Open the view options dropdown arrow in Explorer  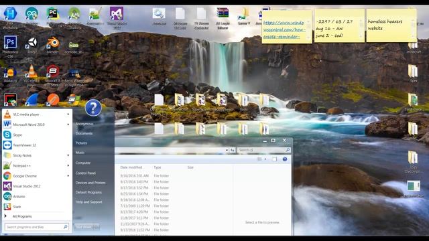(265, 159)
